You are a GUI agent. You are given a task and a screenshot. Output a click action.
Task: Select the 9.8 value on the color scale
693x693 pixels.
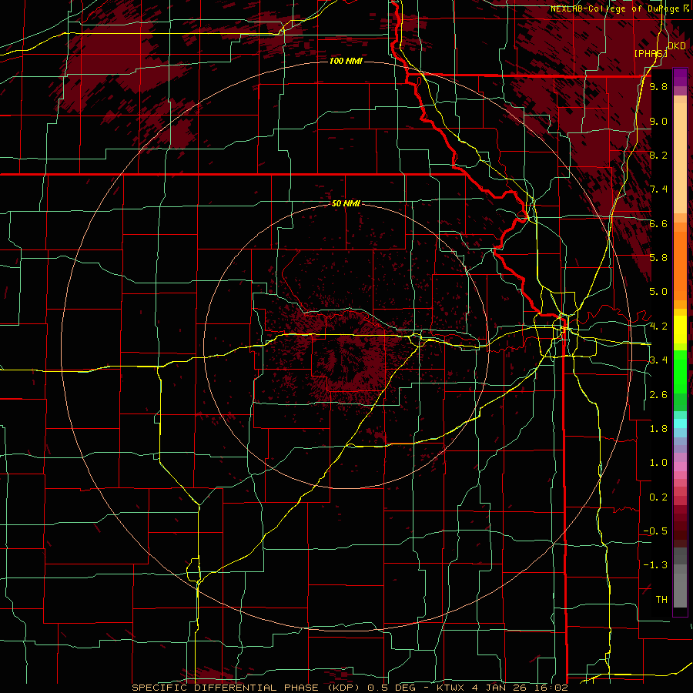(x=658, y=86)
